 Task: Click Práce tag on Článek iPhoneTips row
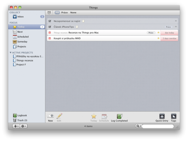[168, 27]
